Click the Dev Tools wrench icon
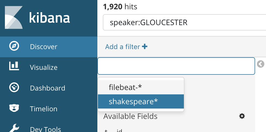 click(14, 129)
